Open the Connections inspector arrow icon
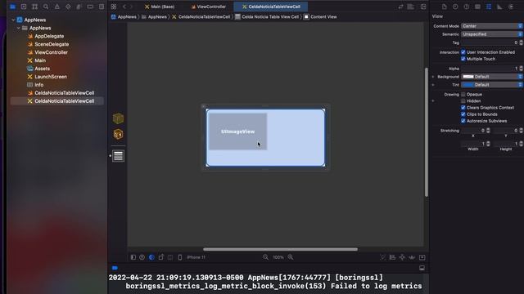This screenshot has height=294, width=524. (x=511, y=7)
